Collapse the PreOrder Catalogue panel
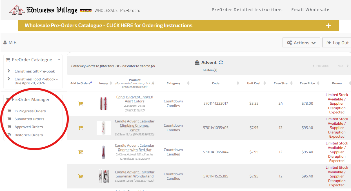Image resolution: width=351 pixels, height=191 pixels. pos(59,60)
